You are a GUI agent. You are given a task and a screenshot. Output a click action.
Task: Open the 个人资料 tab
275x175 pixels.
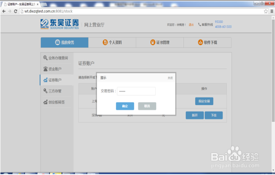click(x=112, y=42)
